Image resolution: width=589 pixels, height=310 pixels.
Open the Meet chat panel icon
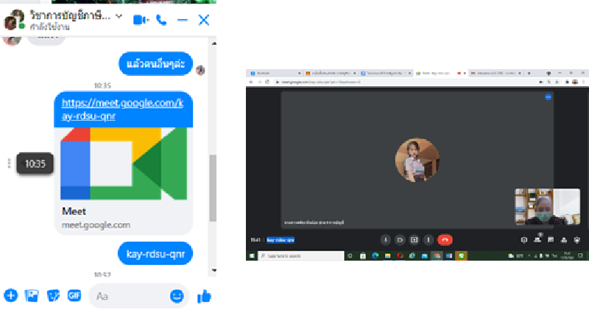tap(551, 239)
